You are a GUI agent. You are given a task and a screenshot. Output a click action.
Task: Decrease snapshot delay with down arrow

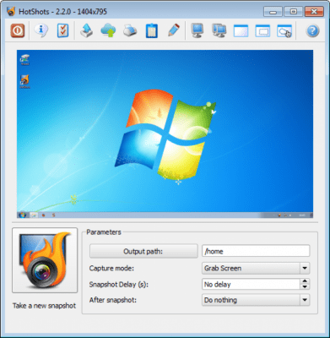coord(305,287)
